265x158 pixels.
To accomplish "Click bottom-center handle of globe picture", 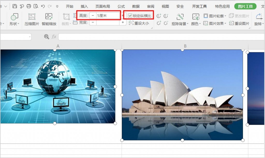I will 55,123.
